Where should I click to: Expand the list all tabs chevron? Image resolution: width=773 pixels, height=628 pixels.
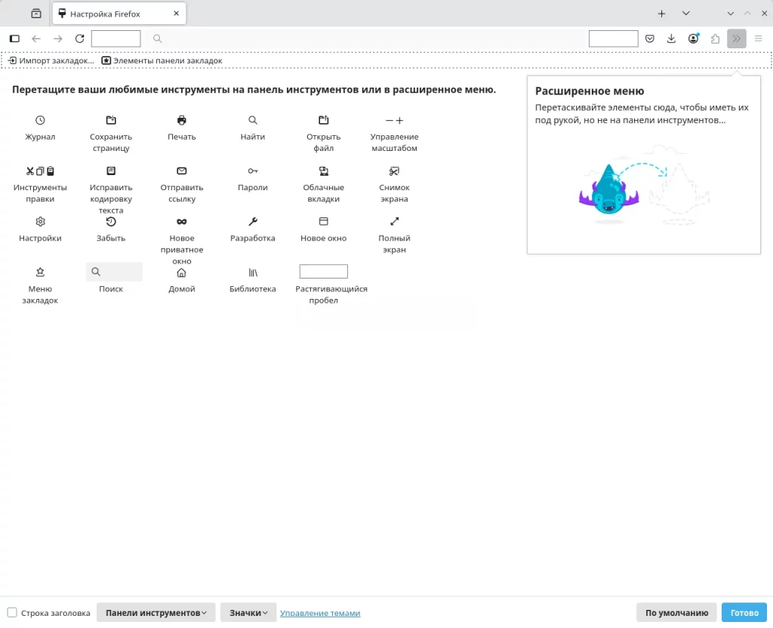(x=685, y=14)
